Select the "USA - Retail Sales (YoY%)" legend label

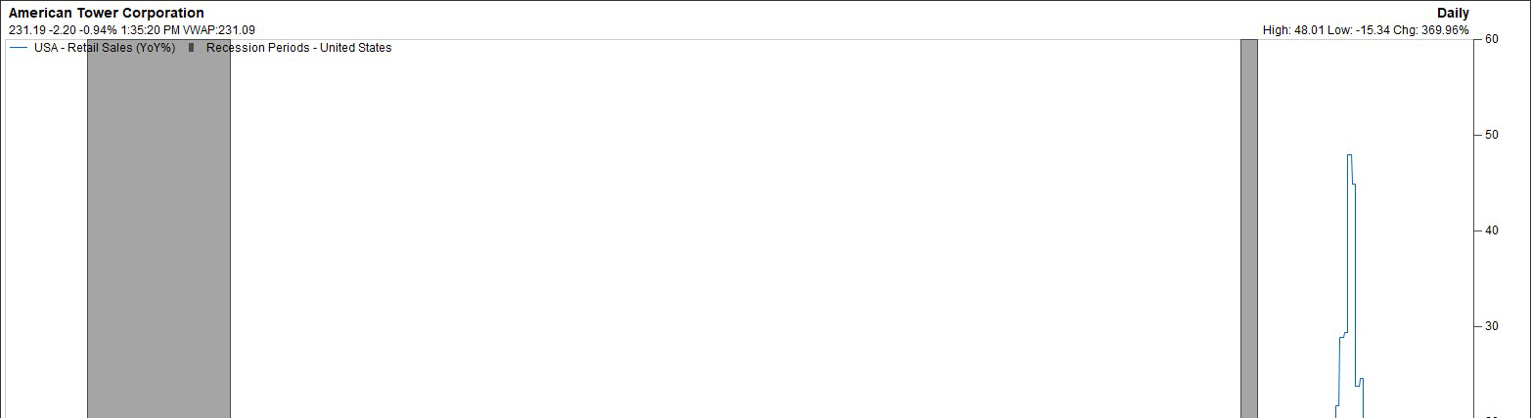click(105, 48)
